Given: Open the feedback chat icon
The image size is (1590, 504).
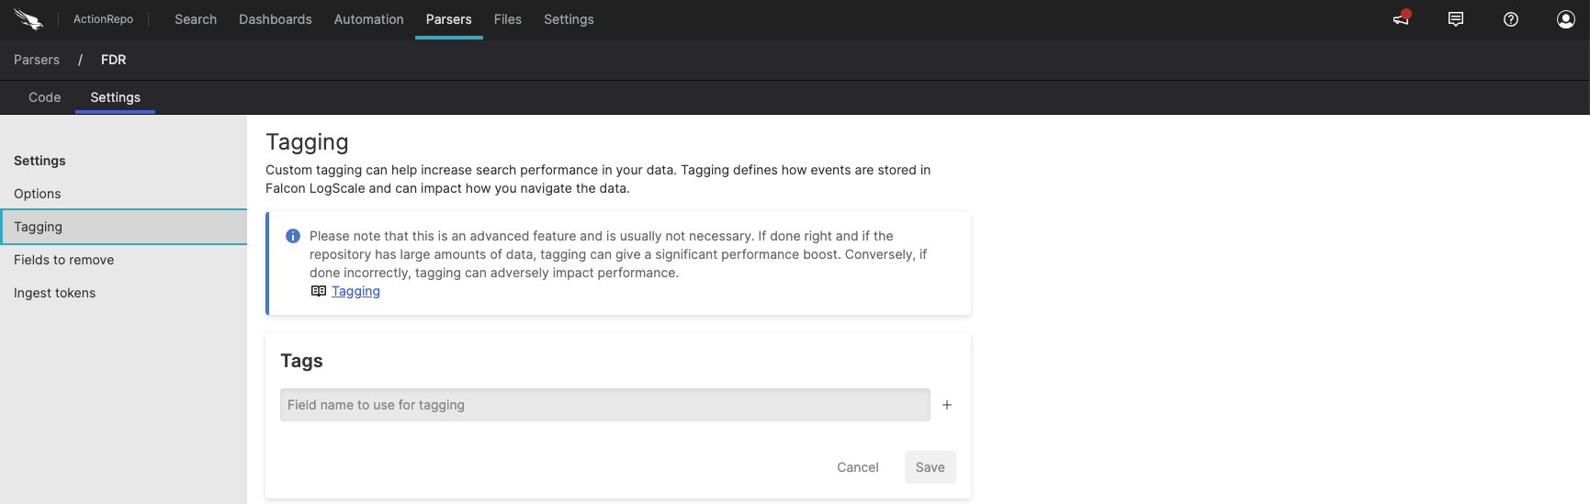Looking at the screenshot, I should (x=1456, y=19).
